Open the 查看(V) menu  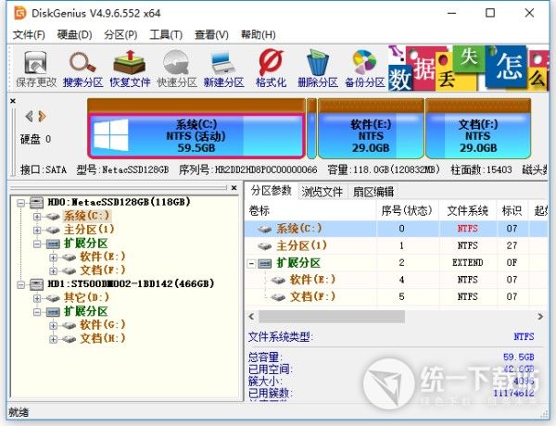click(x=211, y=35)
